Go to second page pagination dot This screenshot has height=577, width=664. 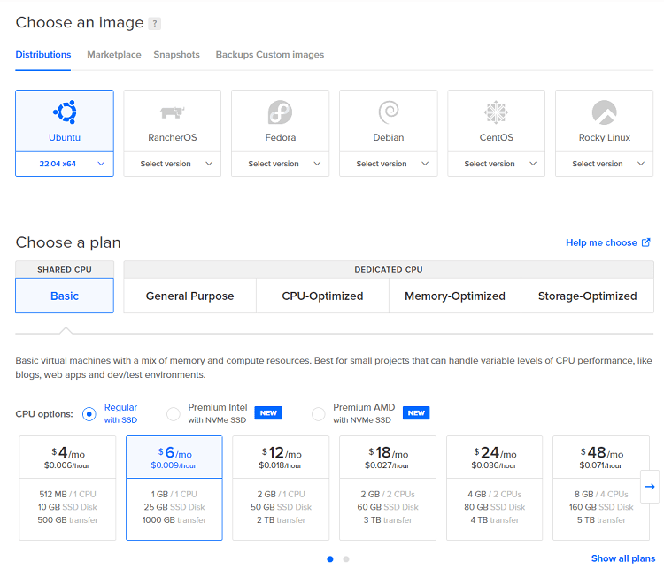[x=346, y=559]
